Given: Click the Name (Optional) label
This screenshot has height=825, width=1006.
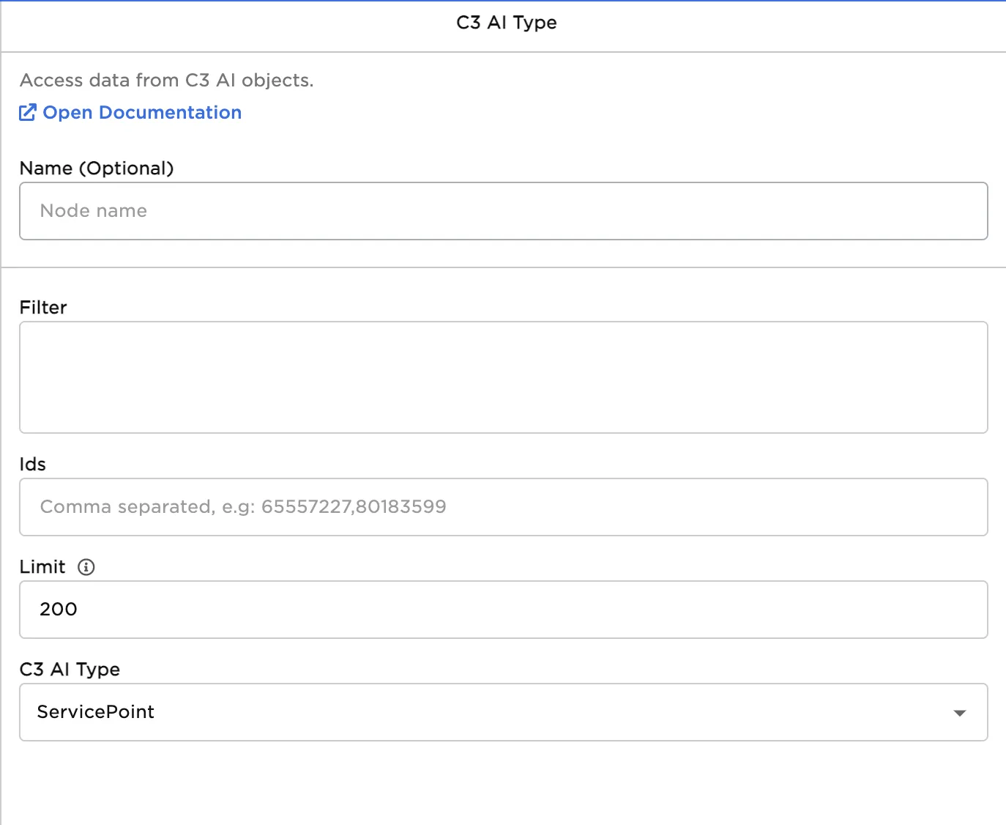Looking at the screenshot, I should pyautogui.click(x=97, y=169).
